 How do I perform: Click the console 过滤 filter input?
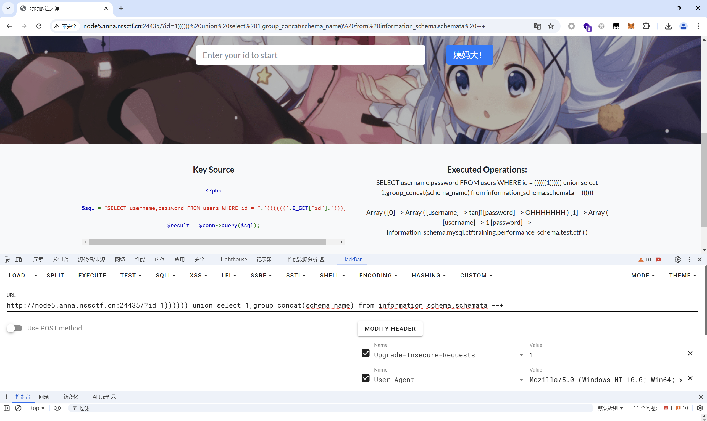pos(331,408)
